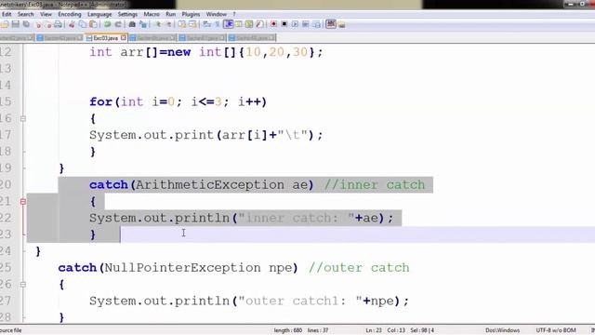
Task: Click the "lines : 37" status bar entry
Action: [318, 330]
